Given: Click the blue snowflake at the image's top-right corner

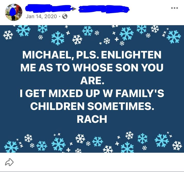Looking at the screenshot, I should coord(174,37).
